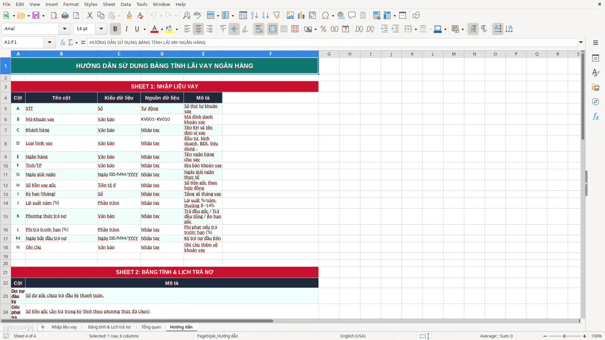Open the Special Character dropdown arrow

click(332, 16)
